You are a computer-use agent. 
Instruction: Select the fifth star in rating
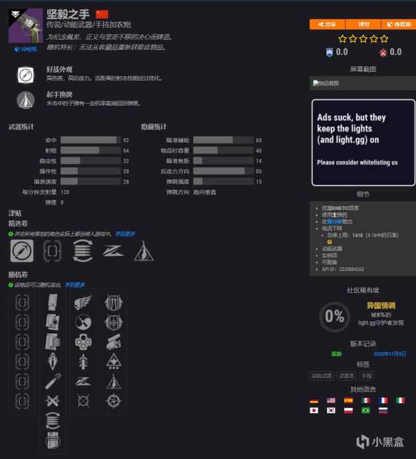click(x=384, y=39)
